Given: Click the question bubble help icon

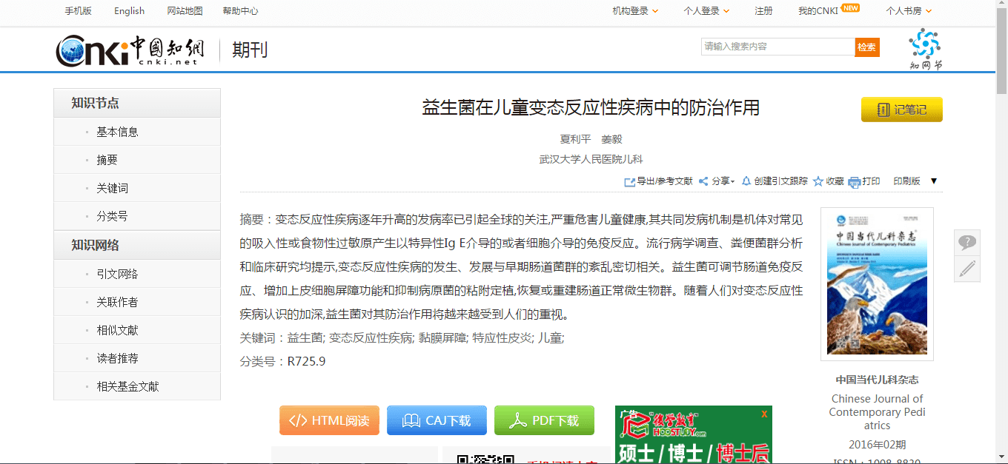Looking at the screenshot, I should 966,242.
